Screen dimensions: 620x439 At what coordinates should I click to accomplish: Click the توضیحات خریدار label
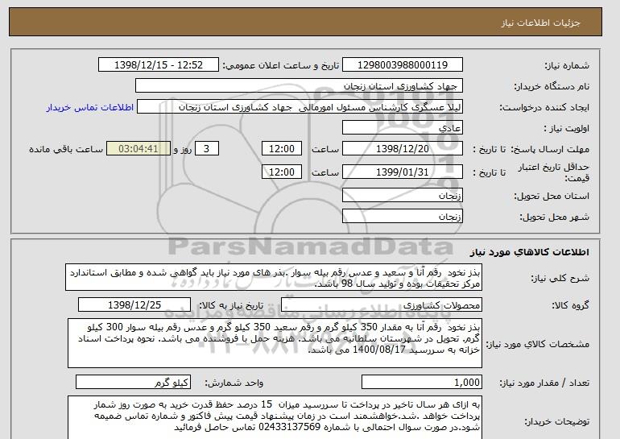[x=556, y=421]
